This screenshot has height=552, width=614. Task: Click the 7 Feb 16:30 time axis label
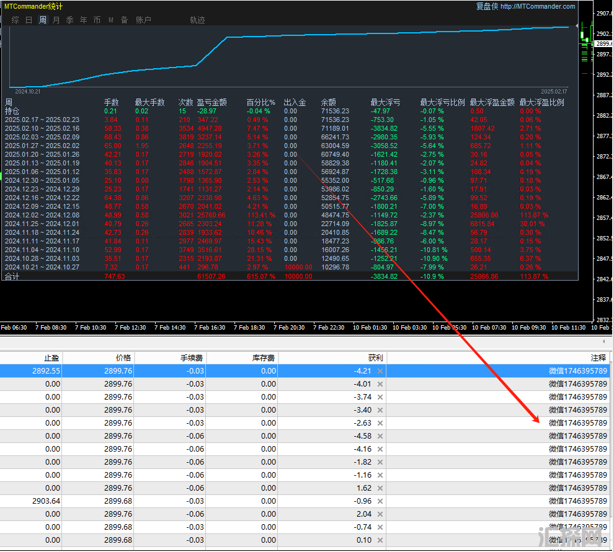[210, 328]
